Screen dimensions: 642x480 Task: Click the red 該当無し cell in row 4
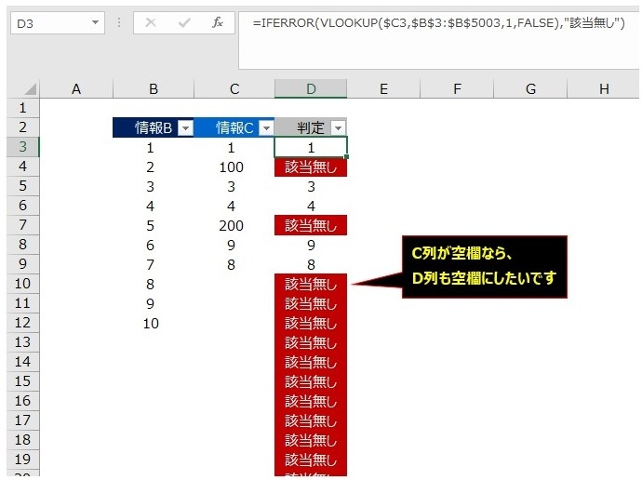(311, 167)
